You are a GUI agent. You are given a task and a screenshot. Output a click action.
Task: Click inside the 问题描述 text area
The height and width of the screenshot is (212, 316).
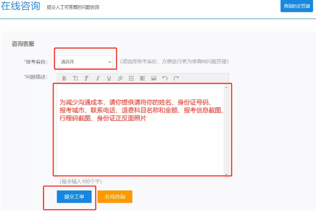[x=140, y=130]
